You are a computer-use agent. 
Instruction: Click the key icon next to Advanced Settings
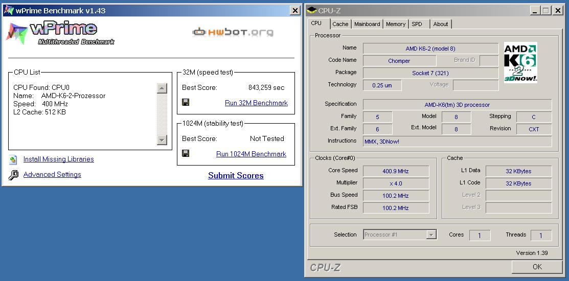(x=13, y=175)
